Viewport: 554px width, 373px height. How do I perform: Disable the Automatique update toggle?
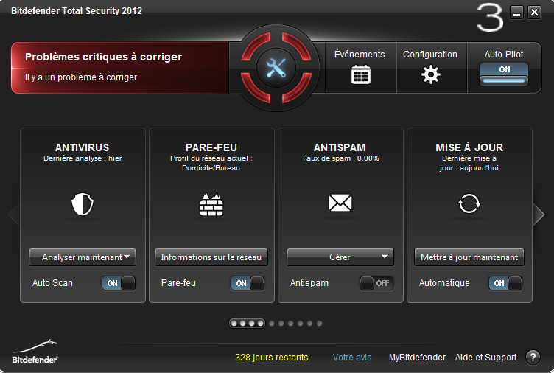505,283
